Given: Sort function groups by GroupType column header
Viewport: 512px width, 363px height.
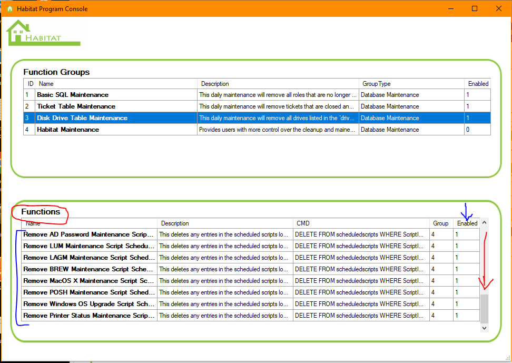Looking at the screenshot, I should pos(411,84).
